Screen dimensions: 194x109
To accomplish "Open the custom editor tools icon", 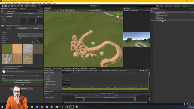I will tap(22, 6).
